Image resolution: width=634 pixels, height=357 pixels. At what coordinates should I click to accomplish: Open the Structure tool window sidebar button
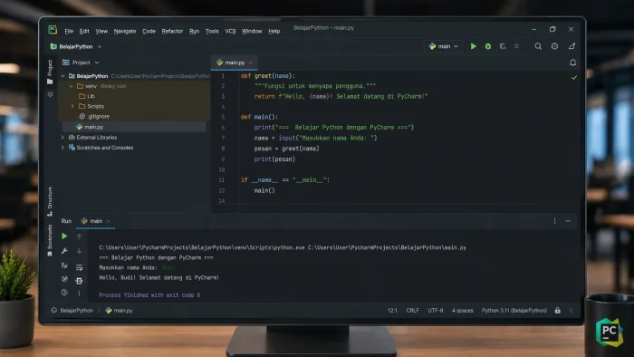50,201
